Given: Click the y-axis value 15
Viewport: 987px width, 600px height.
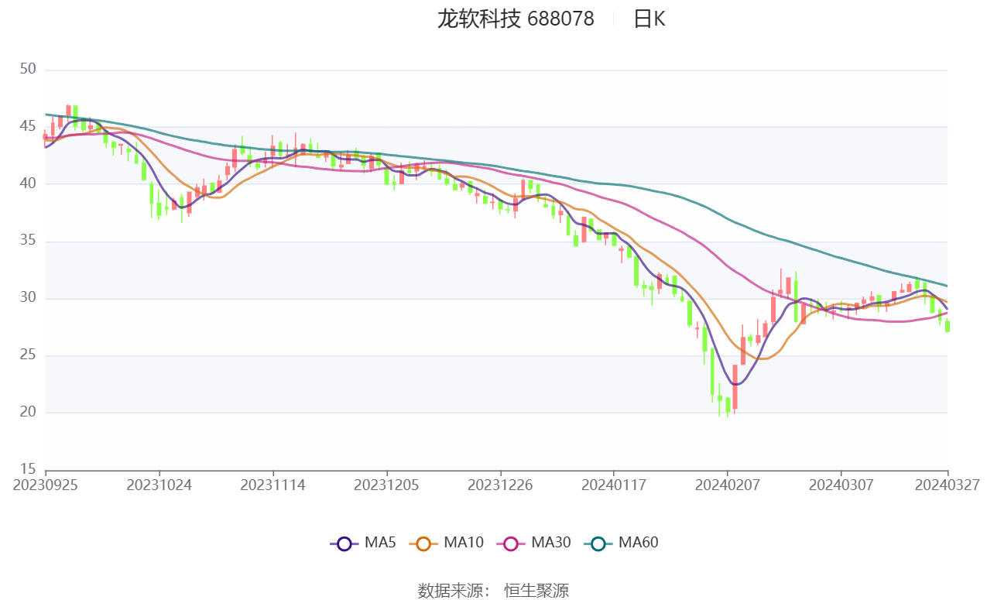Looking at the screenshot, I should [x=28, y=469].
